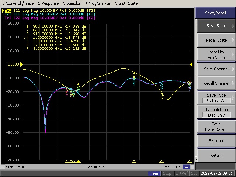Open the Mkr/Analysis menu
236x177 pixels.
pos(98,3)
